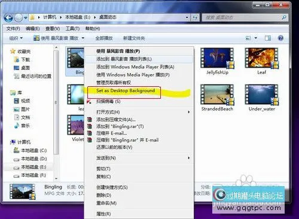This screenshot has width=299, height=219.
Task: Click the search box in Explorer
Action: [245, 17]
